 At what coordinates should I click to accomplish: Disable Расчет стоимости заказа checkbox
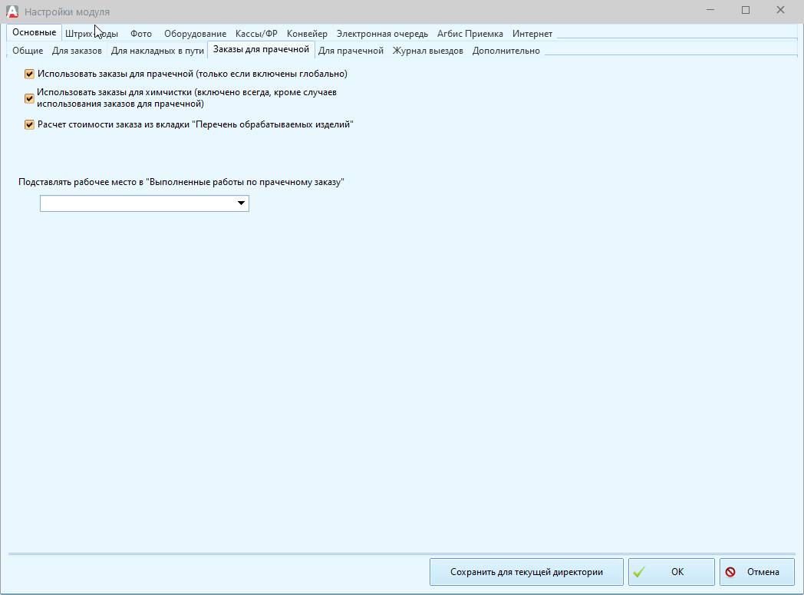[x=30, y=124]
